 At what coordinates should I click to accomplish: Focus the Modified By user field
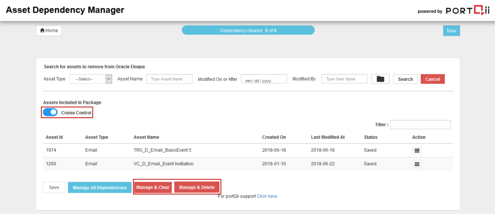pyautogui.click(x=345, y=79)
